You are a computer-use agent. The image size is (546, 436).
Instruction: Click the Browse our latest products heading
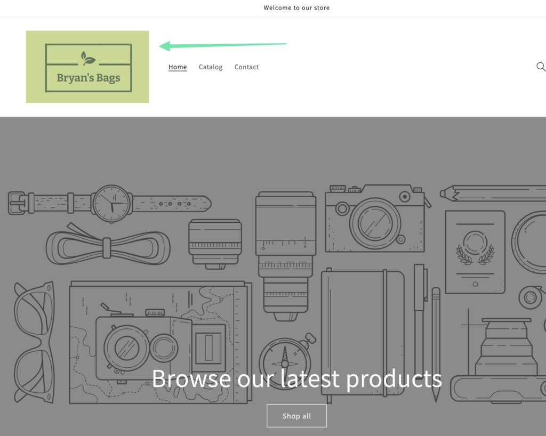pyautogui.click(x=297, y=378)
